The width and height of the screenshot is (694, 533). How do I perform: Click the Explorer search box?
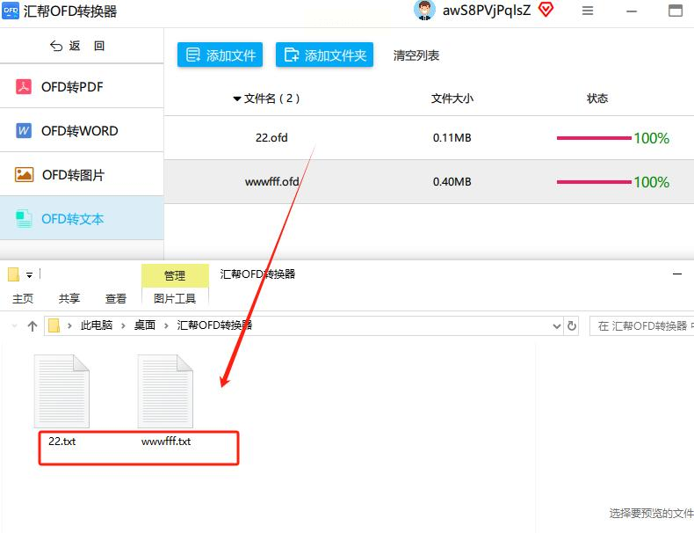(642, 326)
